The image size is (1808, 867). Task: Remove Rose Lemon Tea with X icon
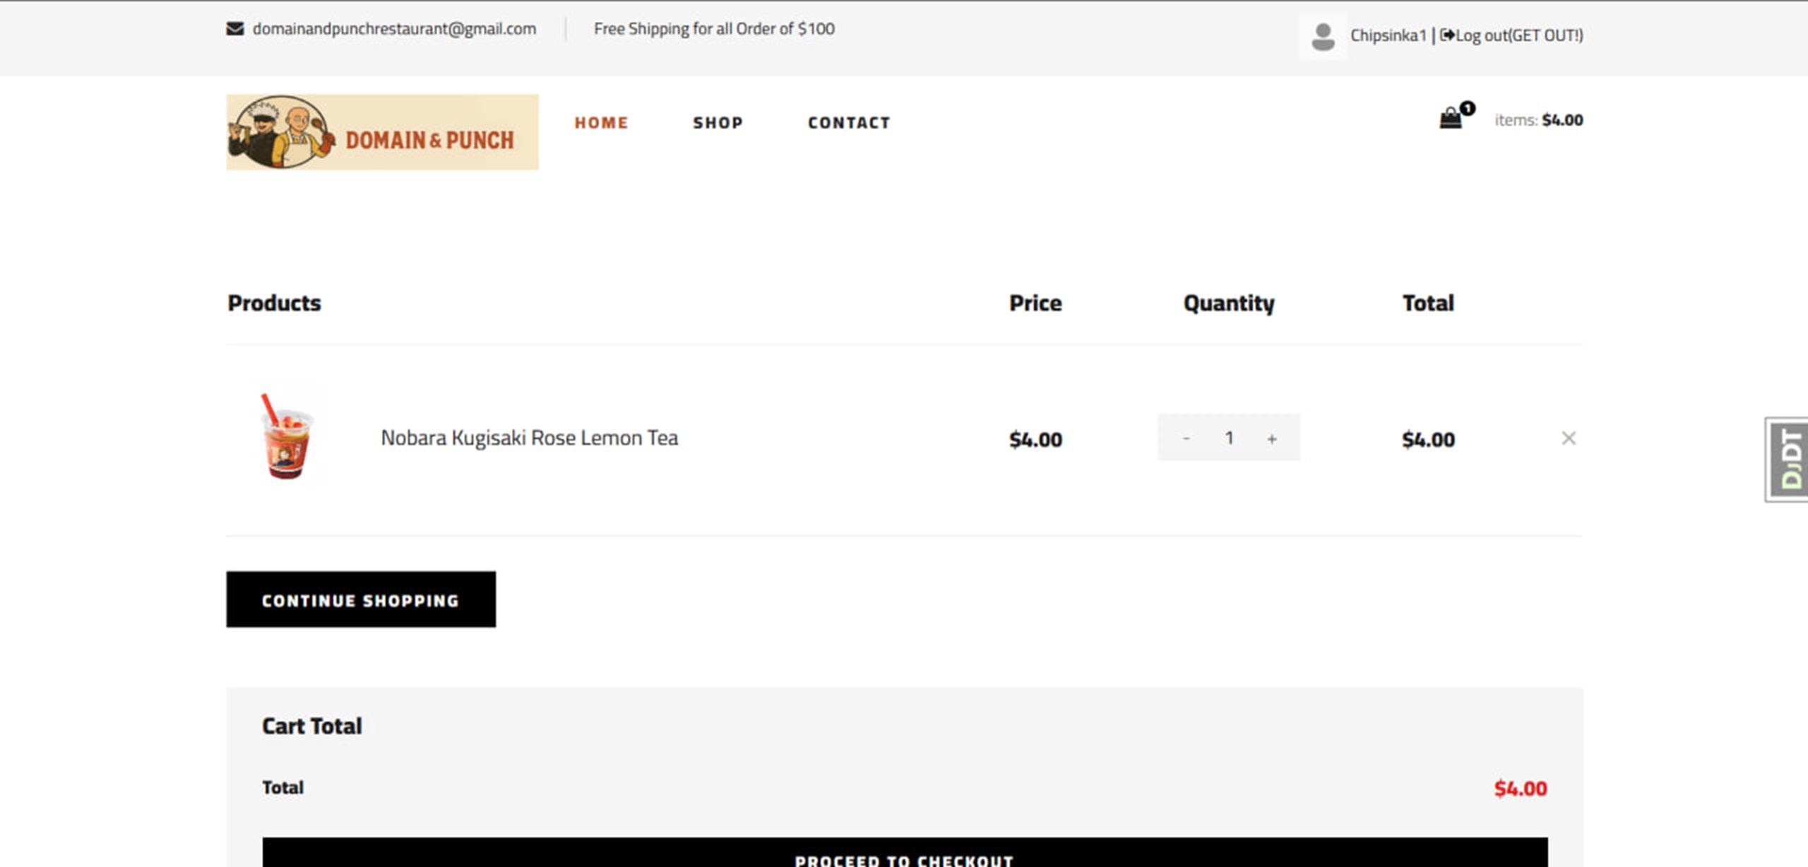(x=1568, y=438)
